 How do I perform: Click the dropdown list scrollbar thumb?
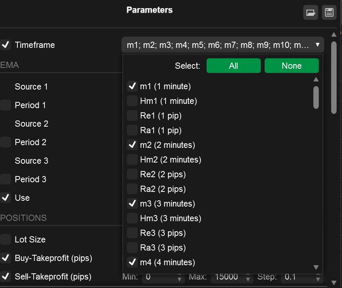click(316, 97)
